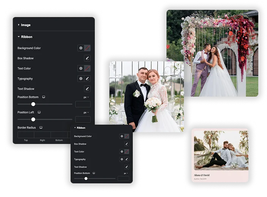Click the device icon beside Border Radius
Image resolution: width=267 pixels, height=197 pixels.
coord(41,128)
